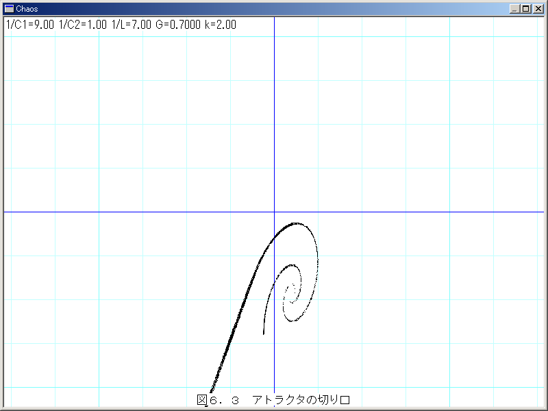Click the Chaos title bar text
The width and height of the screenshot is (548, 411).
(x=27, y=9)
